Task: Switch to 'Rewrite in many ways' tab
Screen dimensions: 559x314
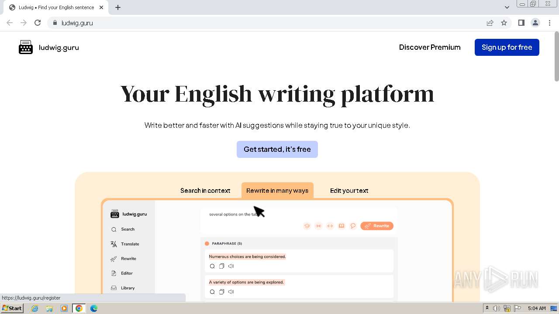Action: 277,191
